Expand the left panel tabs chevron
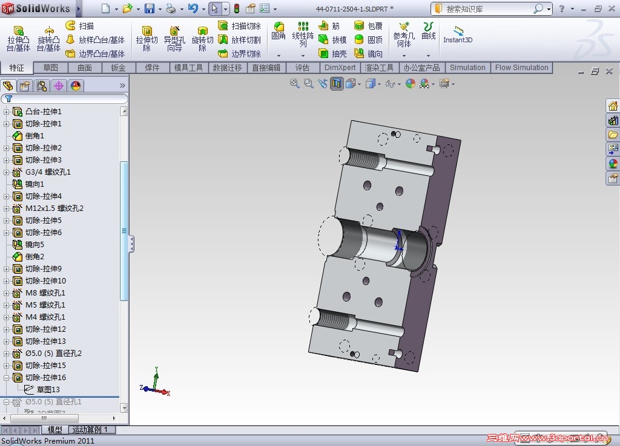 tap(122, 86)
